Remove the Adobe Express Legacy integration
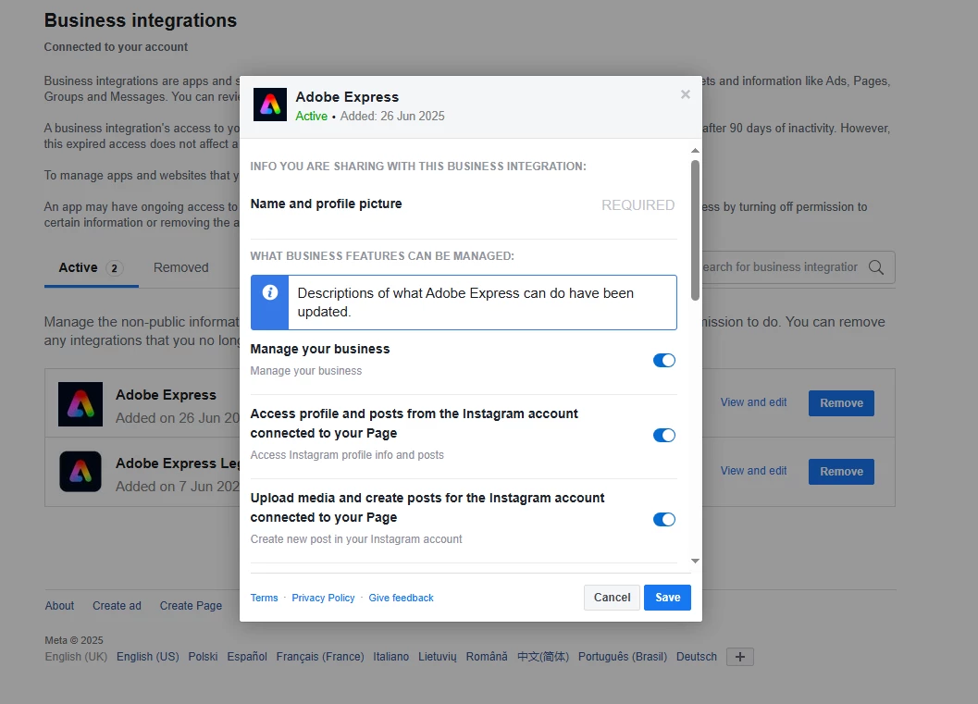Image resolution: width=978 pixels, height=704 pixels. coord(841,472)
